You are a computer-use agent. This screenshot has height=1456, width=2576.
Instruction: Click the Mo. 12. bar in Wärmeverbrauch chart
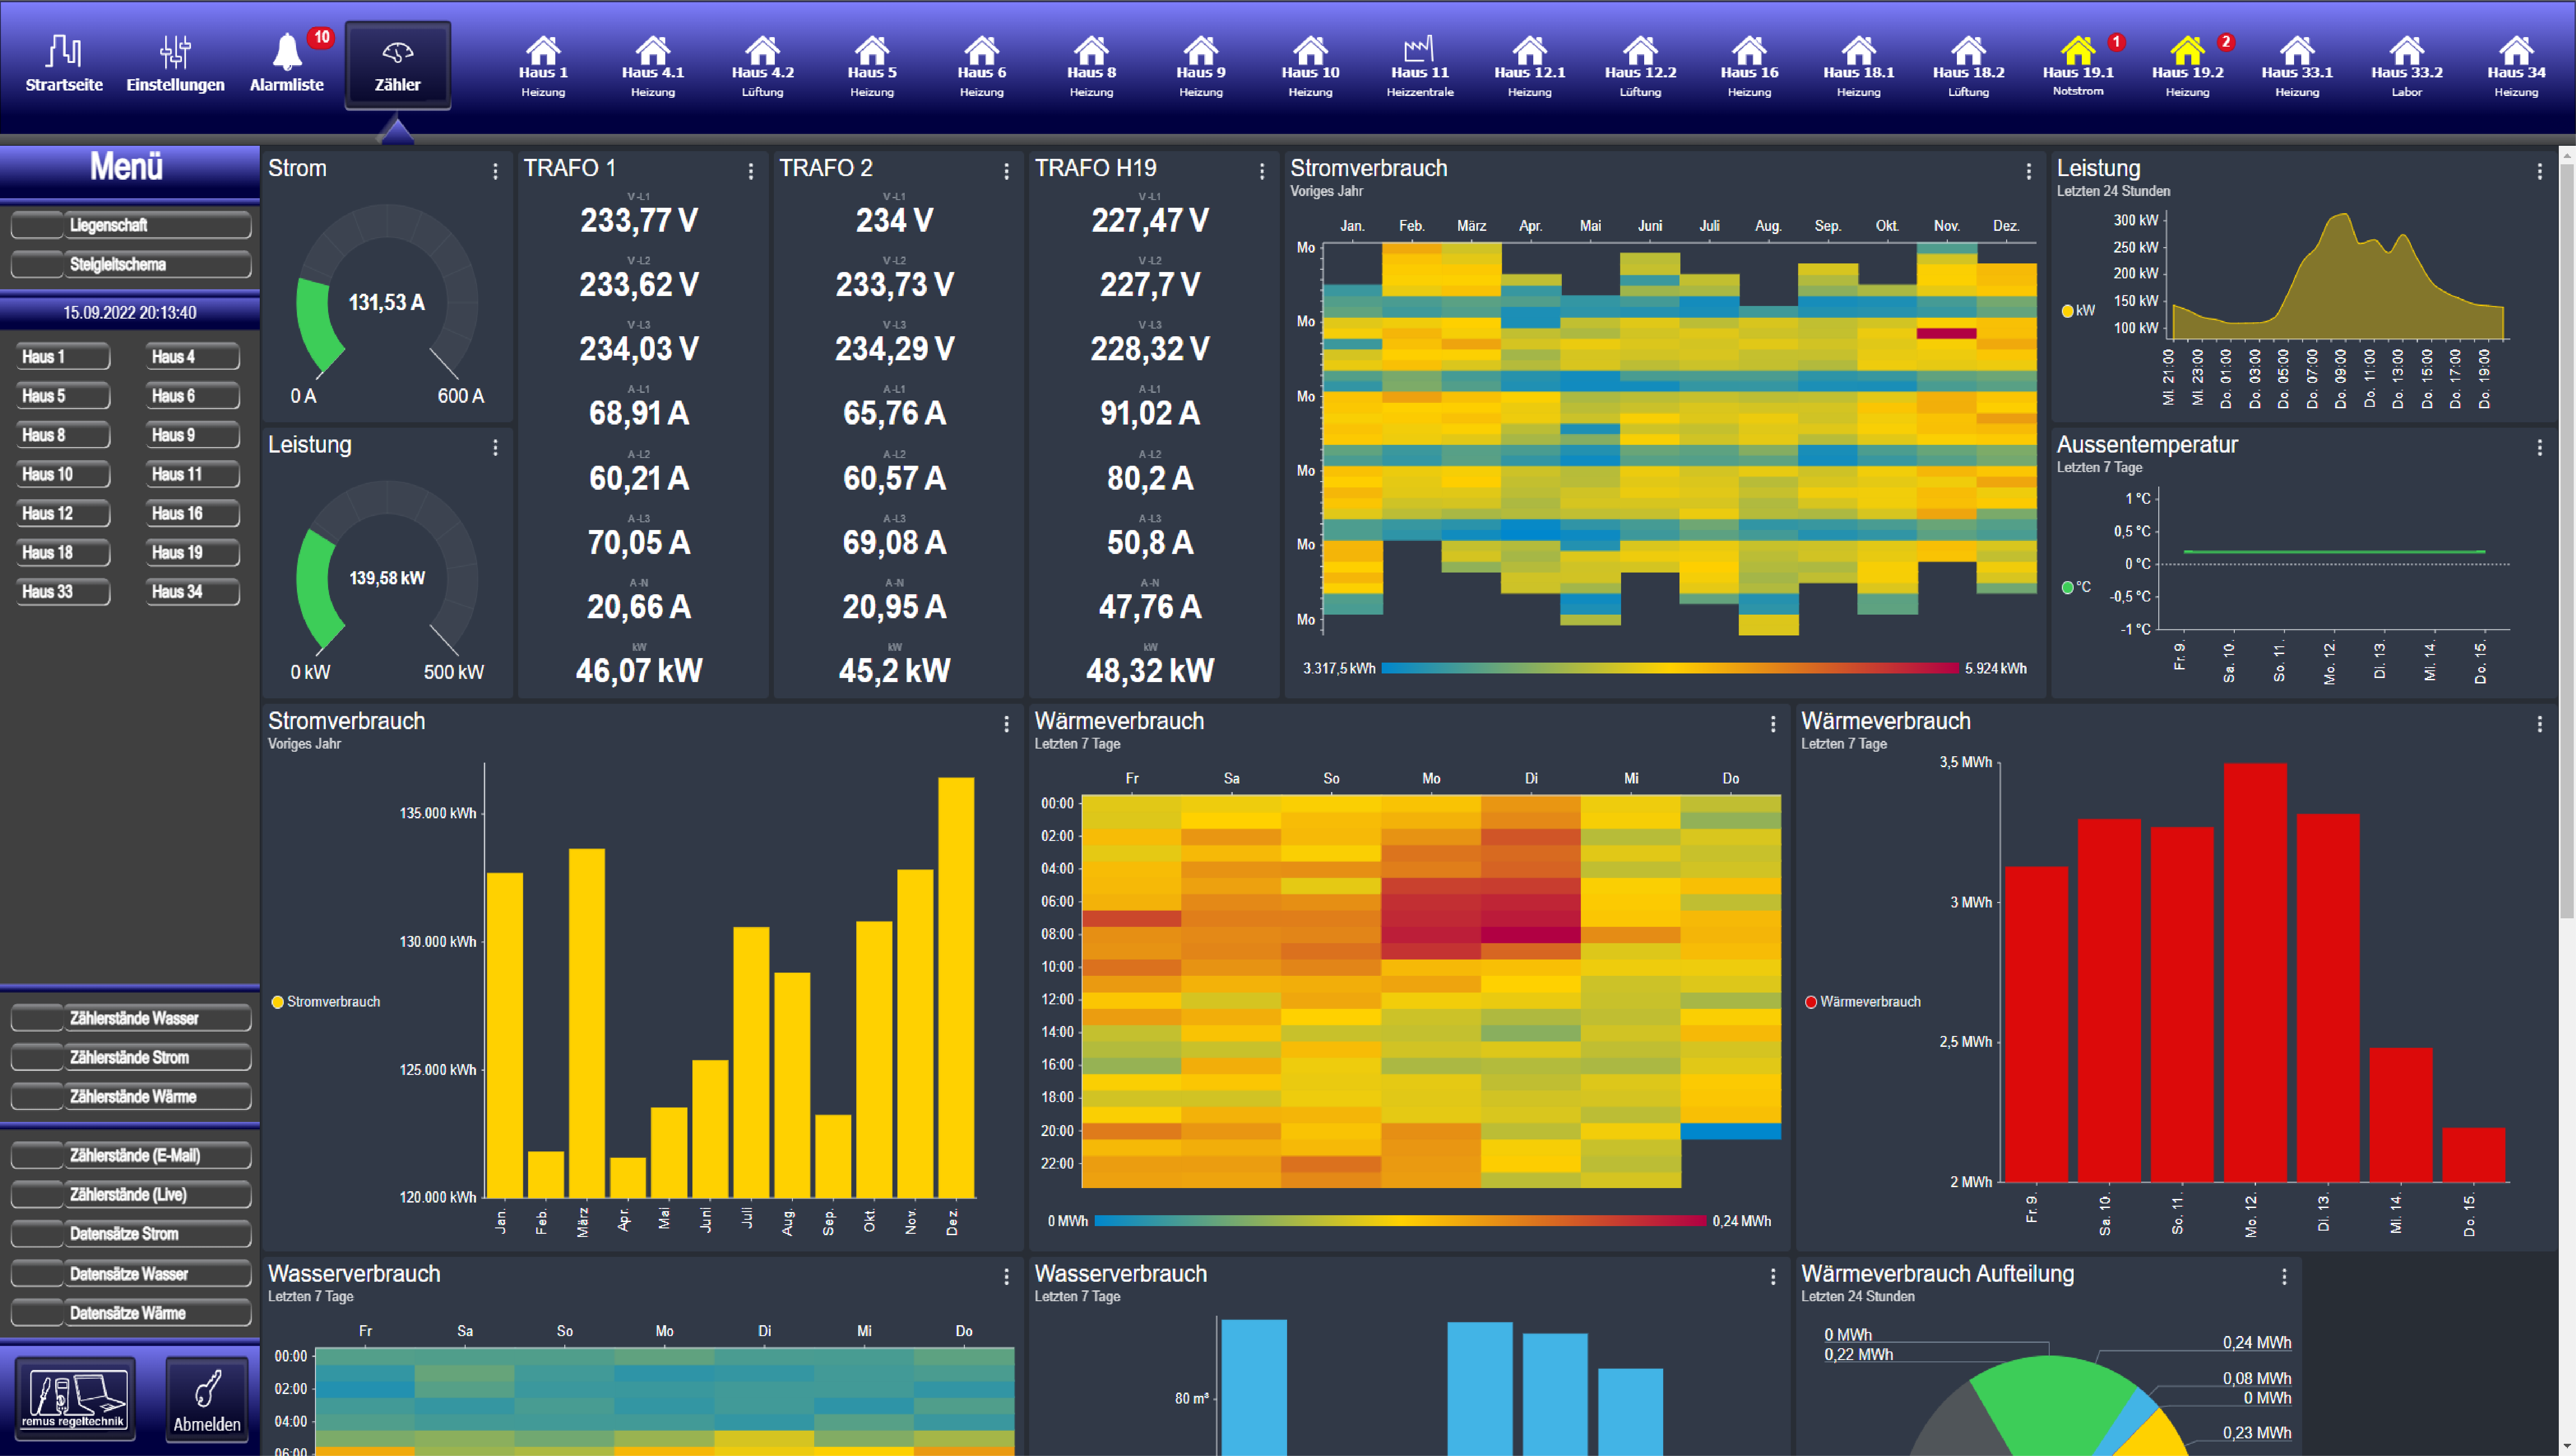tap(2255, 972)
